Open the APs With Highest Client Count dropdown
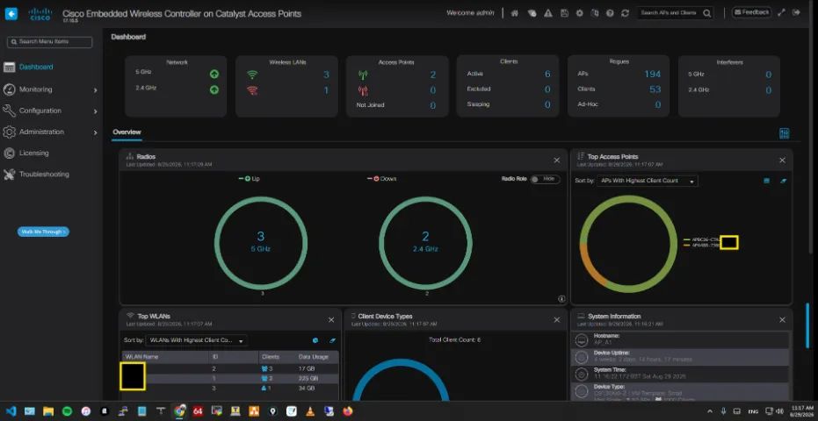818x421 pixels. coord(647,181)
